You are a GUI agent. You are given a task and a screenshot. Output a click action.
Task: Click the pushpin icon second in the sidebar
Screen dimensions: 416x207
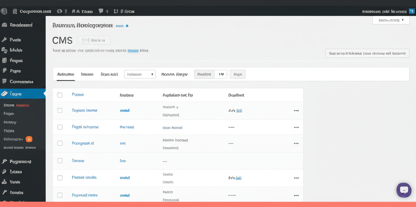click(x=4, y=40)
